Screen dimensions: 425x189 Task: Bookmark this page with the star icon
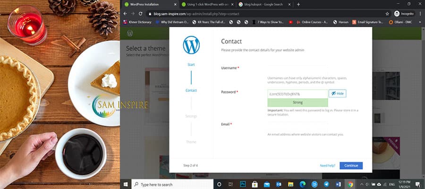pyautogui.click(x=387, y=14)
